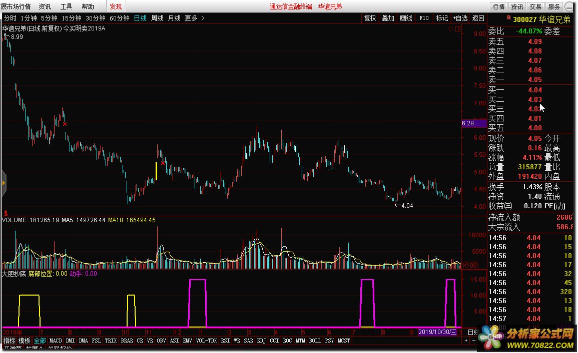Screen dimensions: 578x353
Task: Open the 更多 timeframe menu
Action: click(x=191, y=18)
